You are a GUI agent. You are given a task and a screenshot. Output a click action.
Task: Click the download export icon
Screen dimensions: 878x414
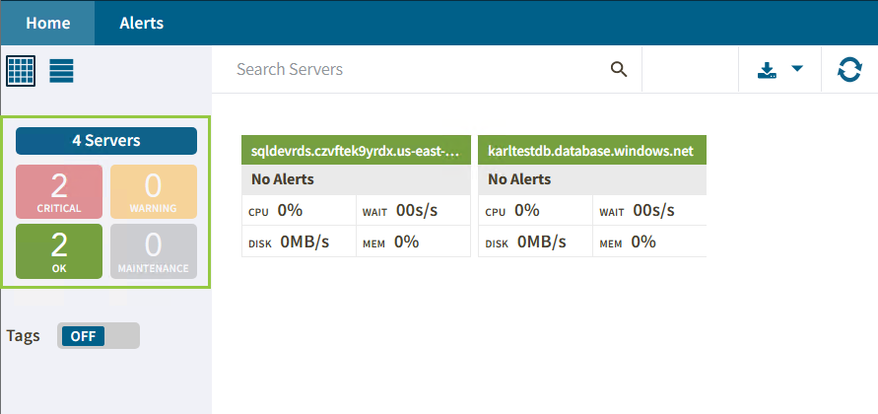click(767, 70)
